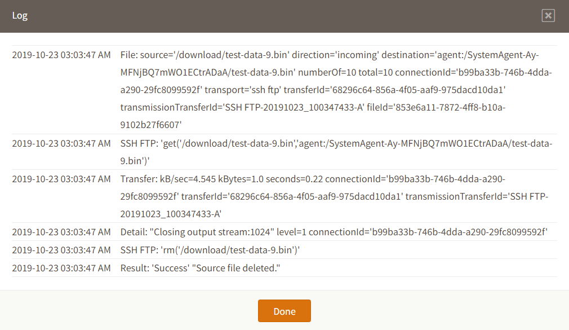Click the Result 'Success' log message
569x330 pixels.
click(x=201, y=268)
